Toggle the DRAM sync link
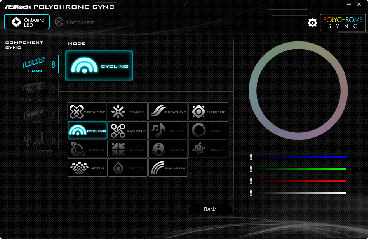Viewport: 369px width, 240px height. (53, 65)
